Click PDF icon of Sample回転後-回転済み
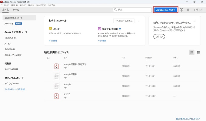This screenshot has height=121, width=206. point(56,66)
